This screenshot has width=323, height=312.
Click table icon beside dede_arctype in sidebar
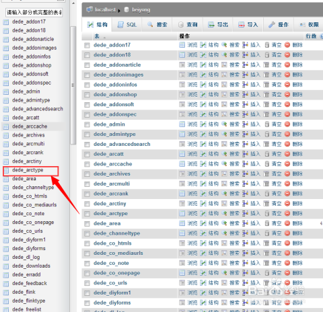coord(6,170)
